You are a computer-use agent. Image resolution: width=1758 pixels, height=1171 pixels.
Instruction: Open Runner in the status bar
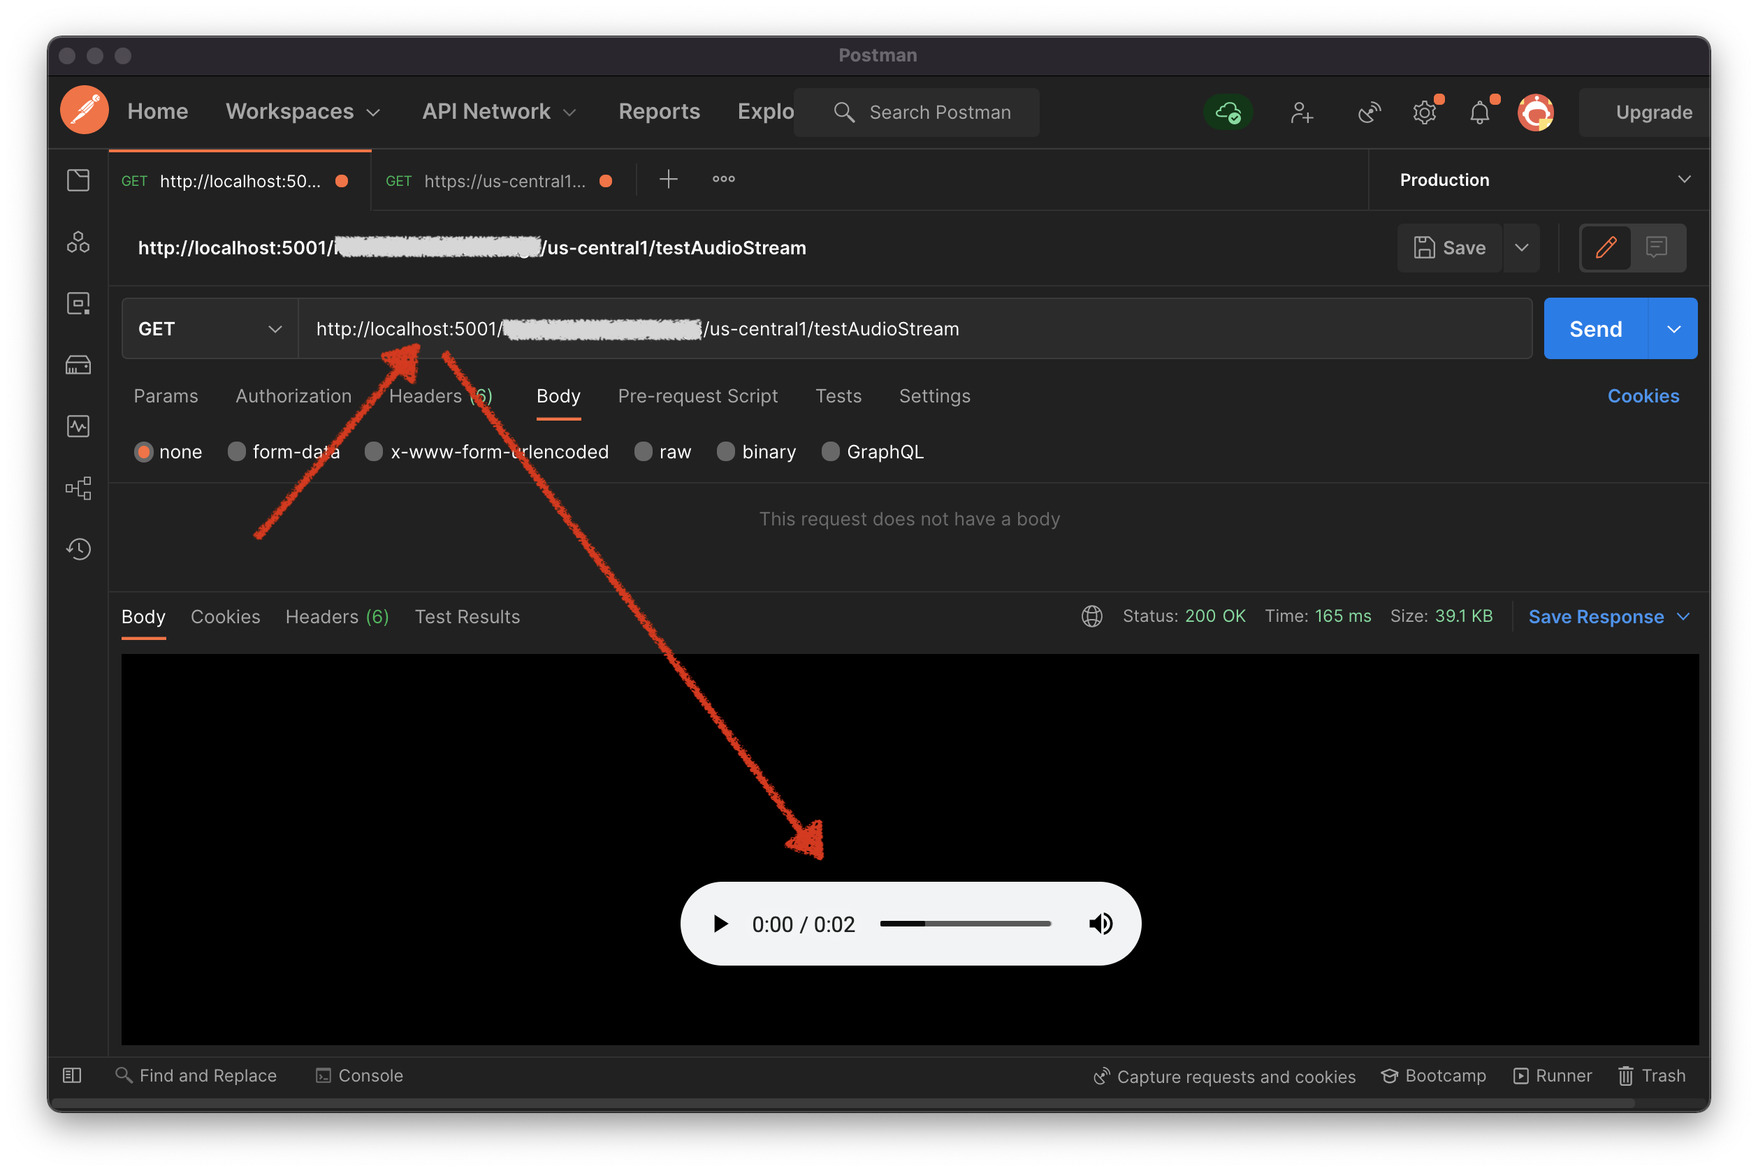click(1553, 1075)
